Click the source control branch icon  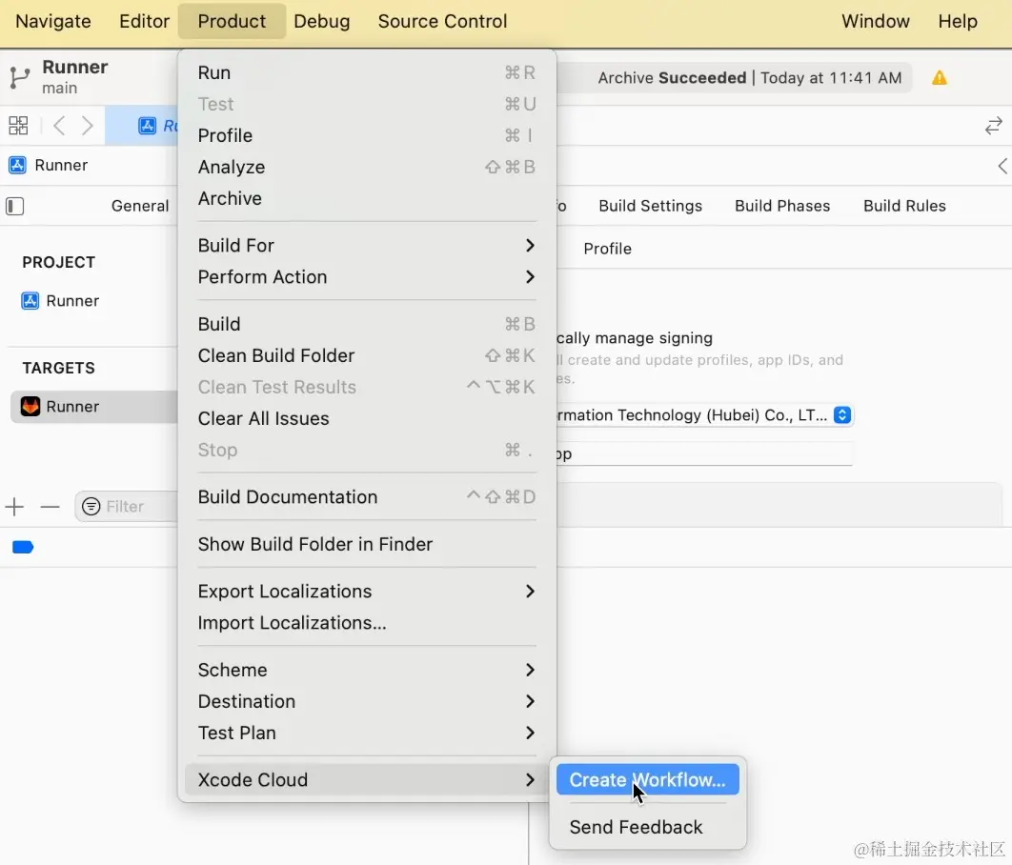tap(19, 77)
